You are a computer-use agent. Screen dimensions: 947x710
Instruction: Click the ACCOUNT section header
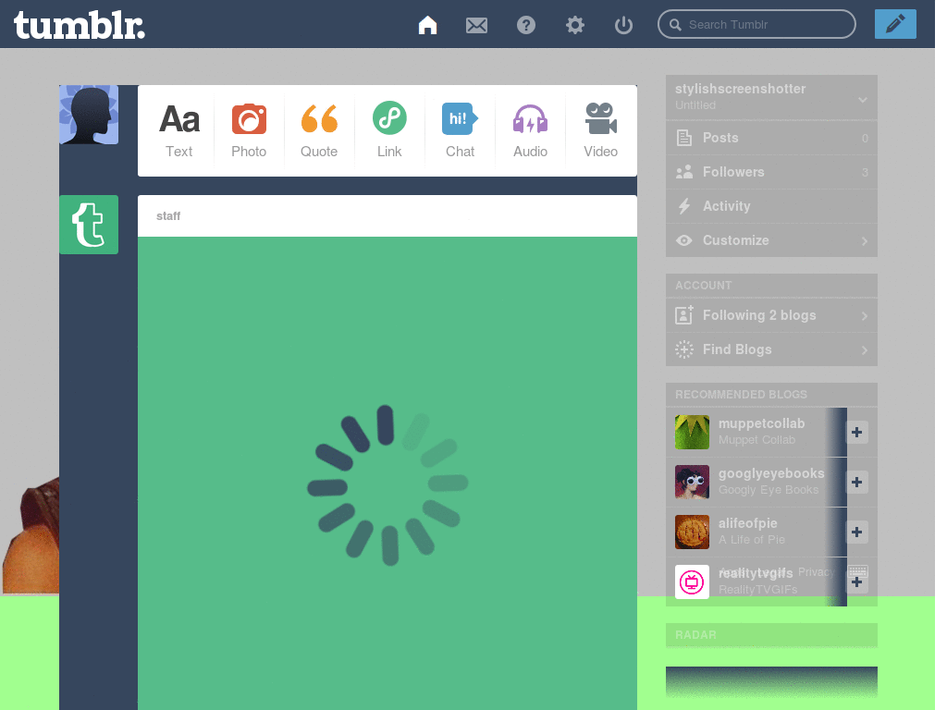point(771,286)
